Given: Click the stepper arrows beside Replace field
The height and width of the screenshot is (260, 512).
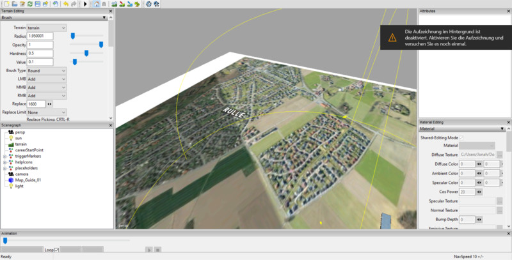Looking at the screenshot, I should click(x=50, y=104).
